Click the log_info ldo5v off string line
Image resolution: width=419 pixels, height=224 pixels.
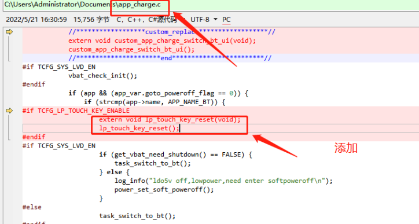223,181
